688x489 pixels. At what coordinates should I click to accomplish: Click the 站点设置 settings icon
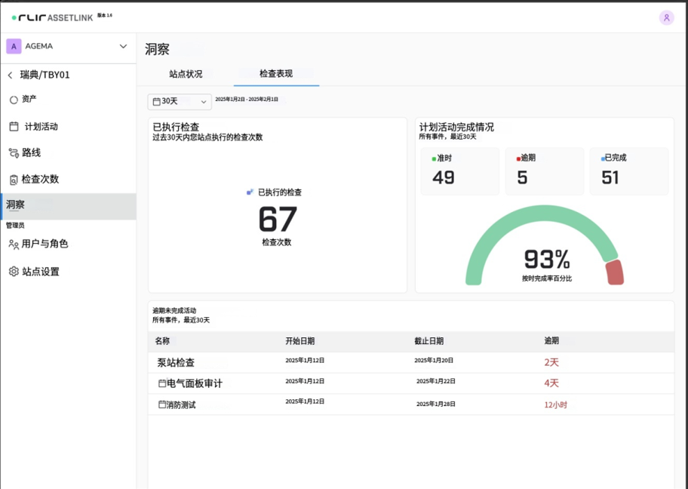coord(12,271)
